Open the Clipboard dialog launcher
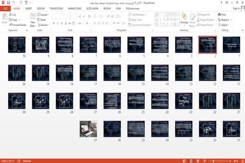Image resolution: width=245 pixels, height=163 pixels. pos(27,30)
